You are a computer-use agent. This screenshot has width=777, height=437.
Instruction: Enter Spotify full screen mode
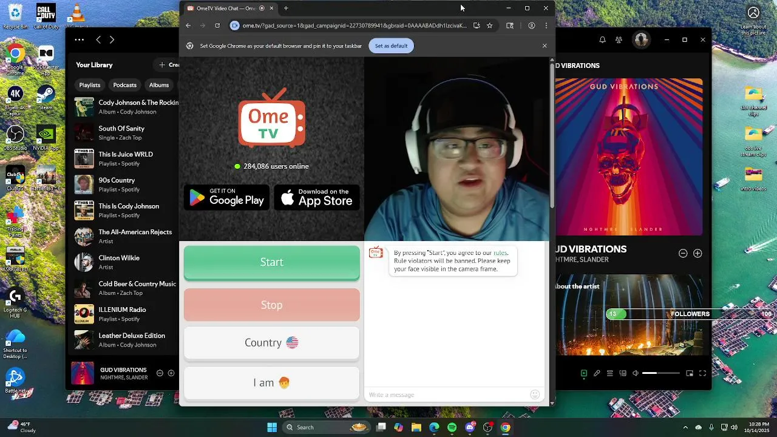point(702,373)
